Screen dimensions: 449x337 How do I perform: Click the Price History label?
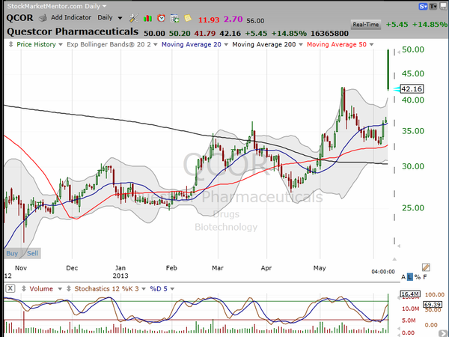36,44
